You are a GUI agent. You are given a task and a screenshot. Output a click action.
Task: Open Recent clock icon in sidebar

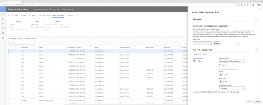click(x=3, y=28)
